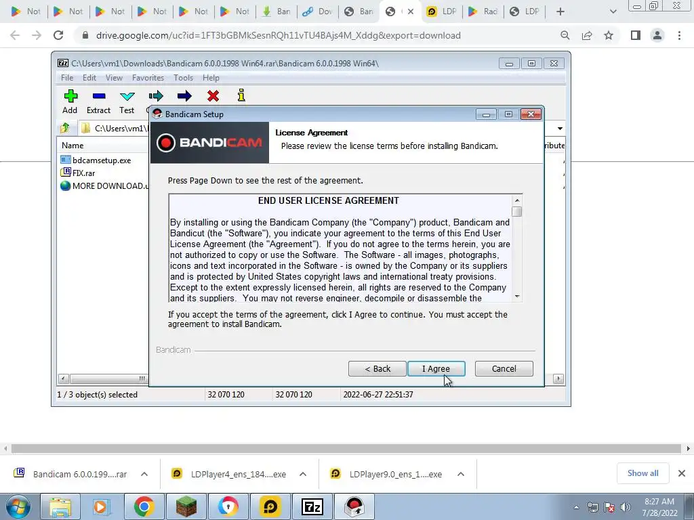Viewport: 694px width, 520px height.
Task: Click Show all downloads
Action: click(642, 473)
